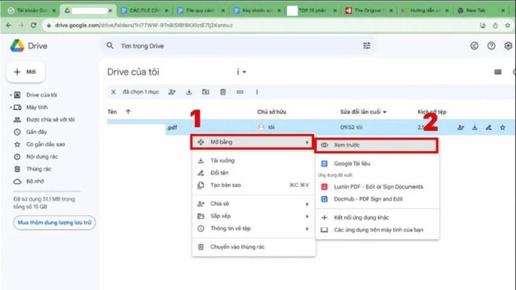516x290 pixels.
Task: Star the selected PDF file
Action: click(502, 128)
